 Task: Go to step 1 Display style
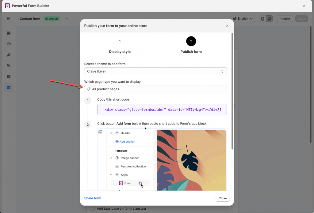120,41
